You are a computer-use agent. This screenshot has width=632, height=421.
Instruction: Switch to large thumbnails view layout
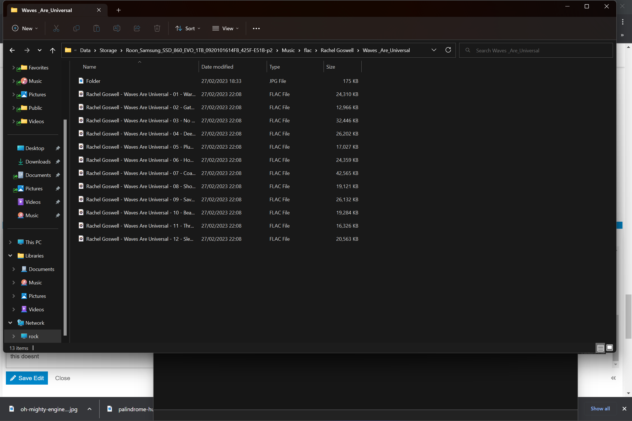pos(609,348)
